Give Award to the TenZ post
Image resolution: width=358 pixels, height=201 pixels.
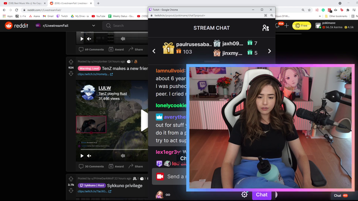pyautogui.click(x=116, y=166)
